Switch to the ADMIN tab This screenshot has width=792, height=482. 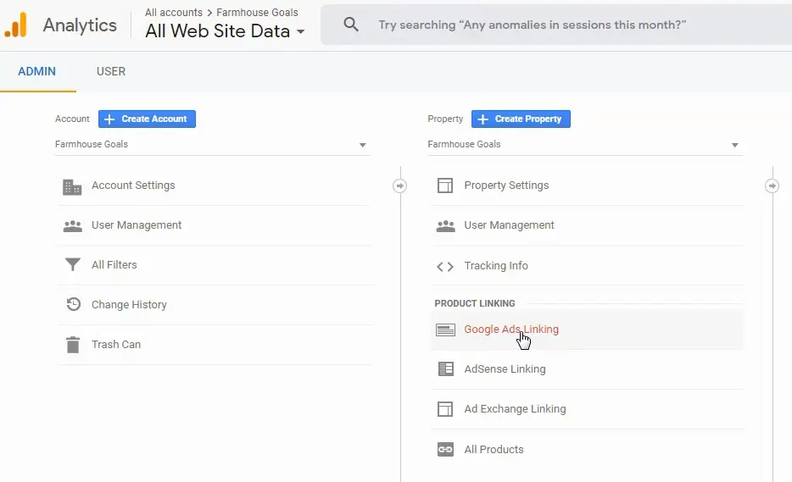coord(36,71)
